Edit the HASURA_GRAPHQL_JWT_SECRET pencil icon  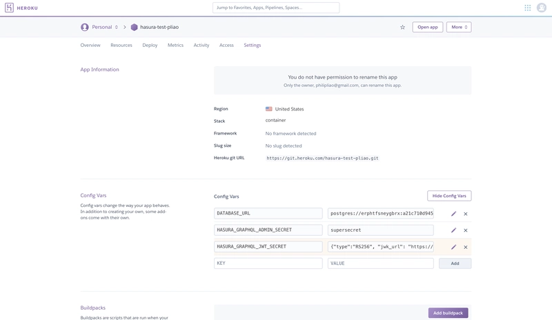(x=453, y=247)
